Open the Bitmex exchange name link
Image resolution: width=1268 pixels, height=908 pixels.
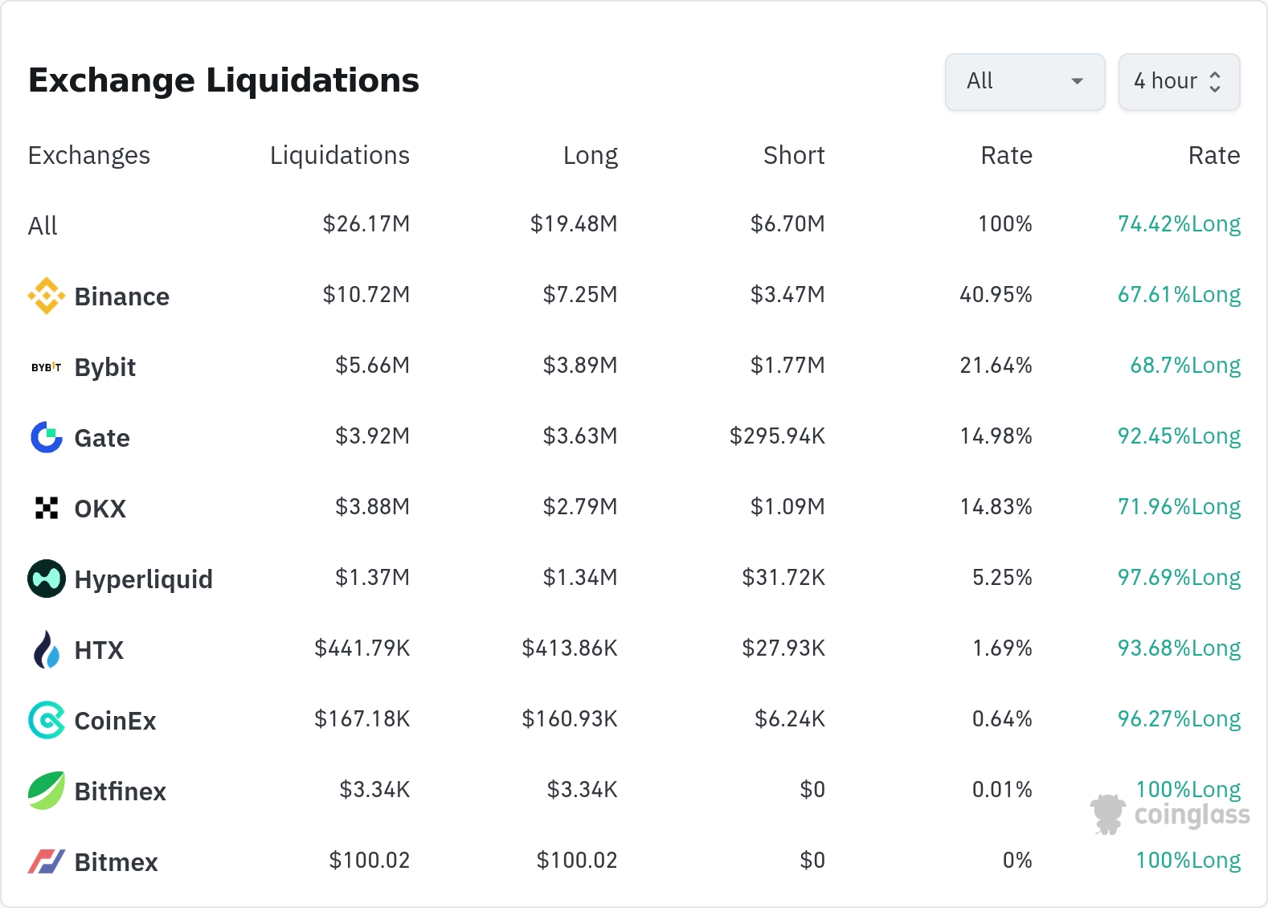click(x=116, y=862)
